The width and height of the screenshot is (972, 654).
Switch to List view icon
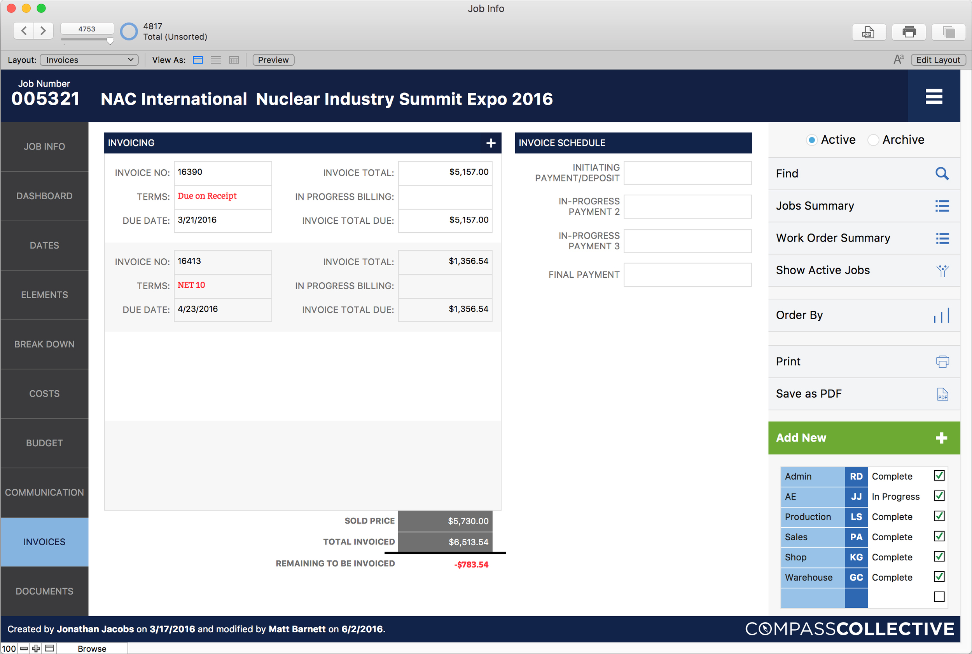(x=216, y=60)
